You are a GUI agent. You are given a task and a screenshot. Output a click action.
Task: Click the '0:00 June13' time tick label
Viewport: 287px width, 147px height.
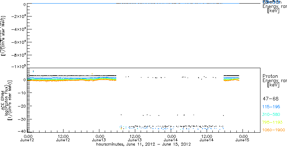point(99,138)
